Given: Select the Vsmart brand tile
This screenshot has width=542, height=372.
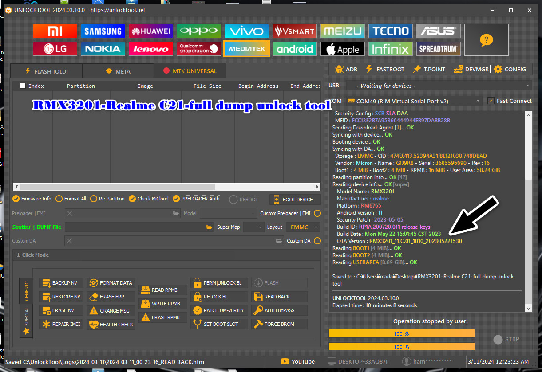Looking at the screenshot, I should point(295,31).
